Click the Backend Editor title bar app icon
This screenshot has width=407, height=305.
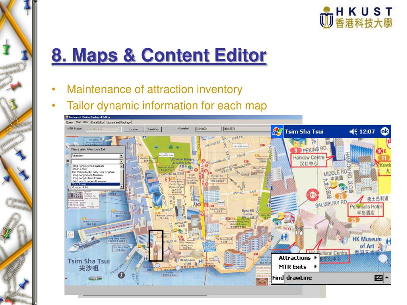coord(66,117)
